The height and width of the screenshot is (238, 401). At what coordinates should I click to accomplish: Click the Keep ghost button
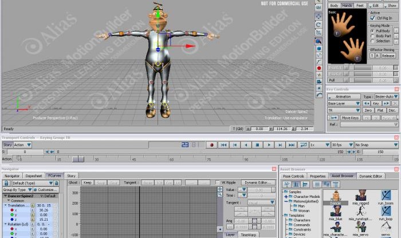pyautogui.click(x=87, y=182)
